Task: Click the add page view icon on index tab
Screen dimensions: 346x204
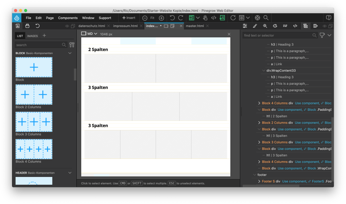Action: tap(172, 26)
